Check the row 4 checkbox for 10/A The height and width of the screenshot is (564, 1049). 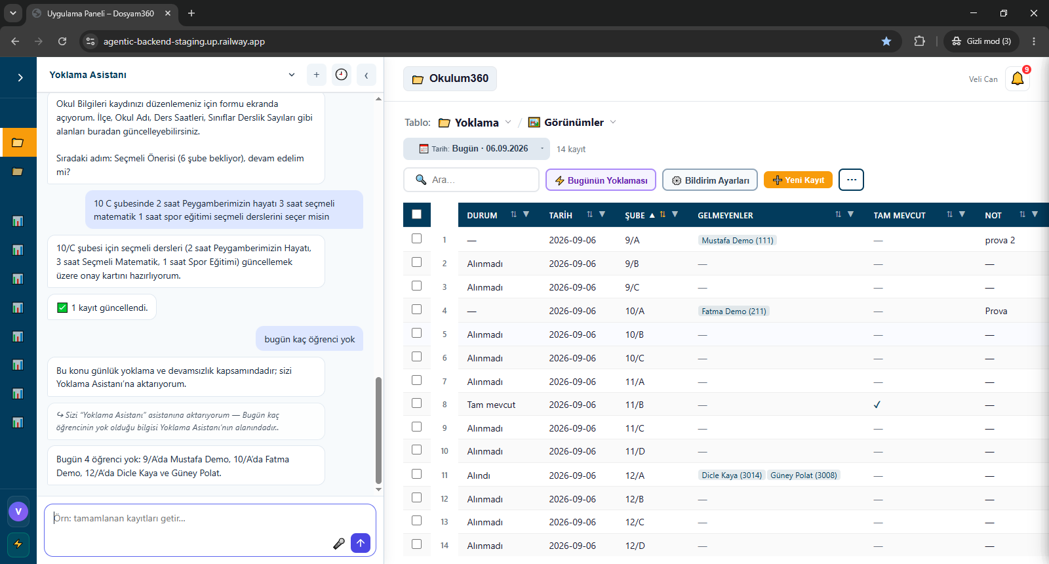pyautogui.click(x=416, y=310)
